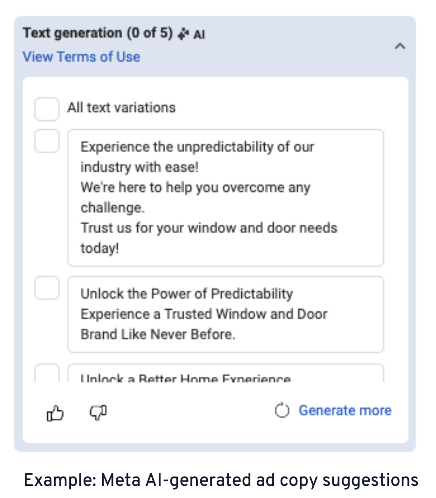The height and width of the screenshot is (498, 436).
Task: Click the AI sparkle icon in header
Action: 183,34
